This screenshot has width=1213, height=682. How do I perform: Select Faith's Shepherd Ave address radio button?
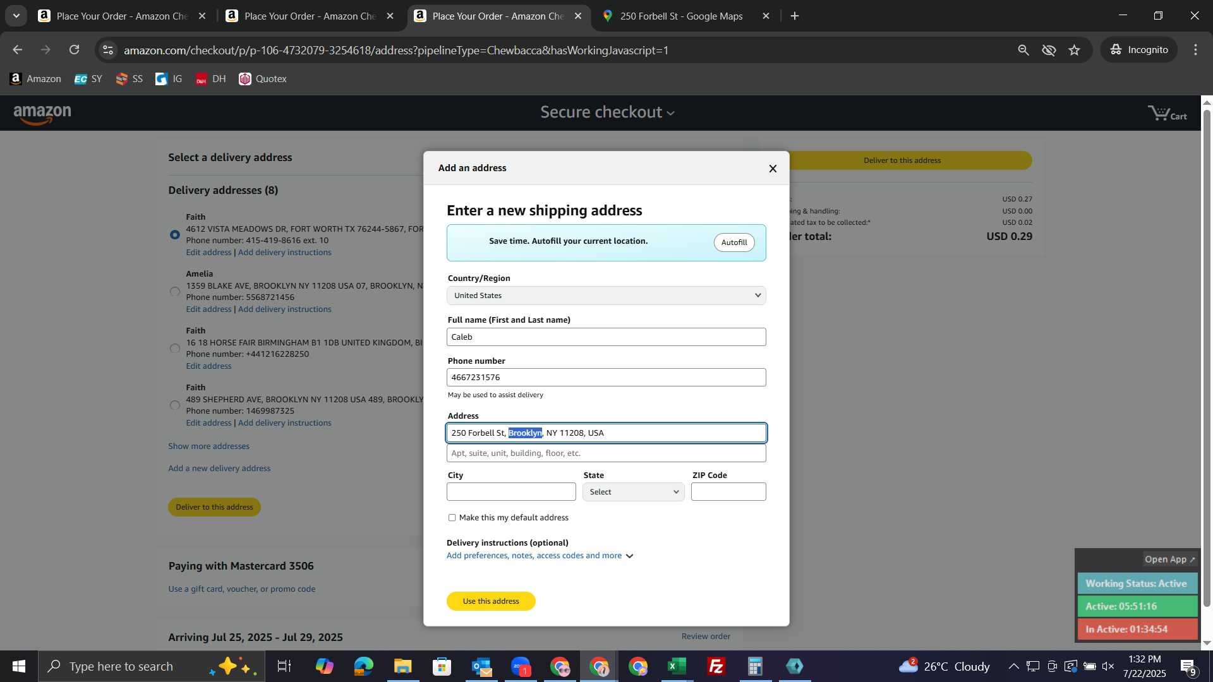coord(175,405)
